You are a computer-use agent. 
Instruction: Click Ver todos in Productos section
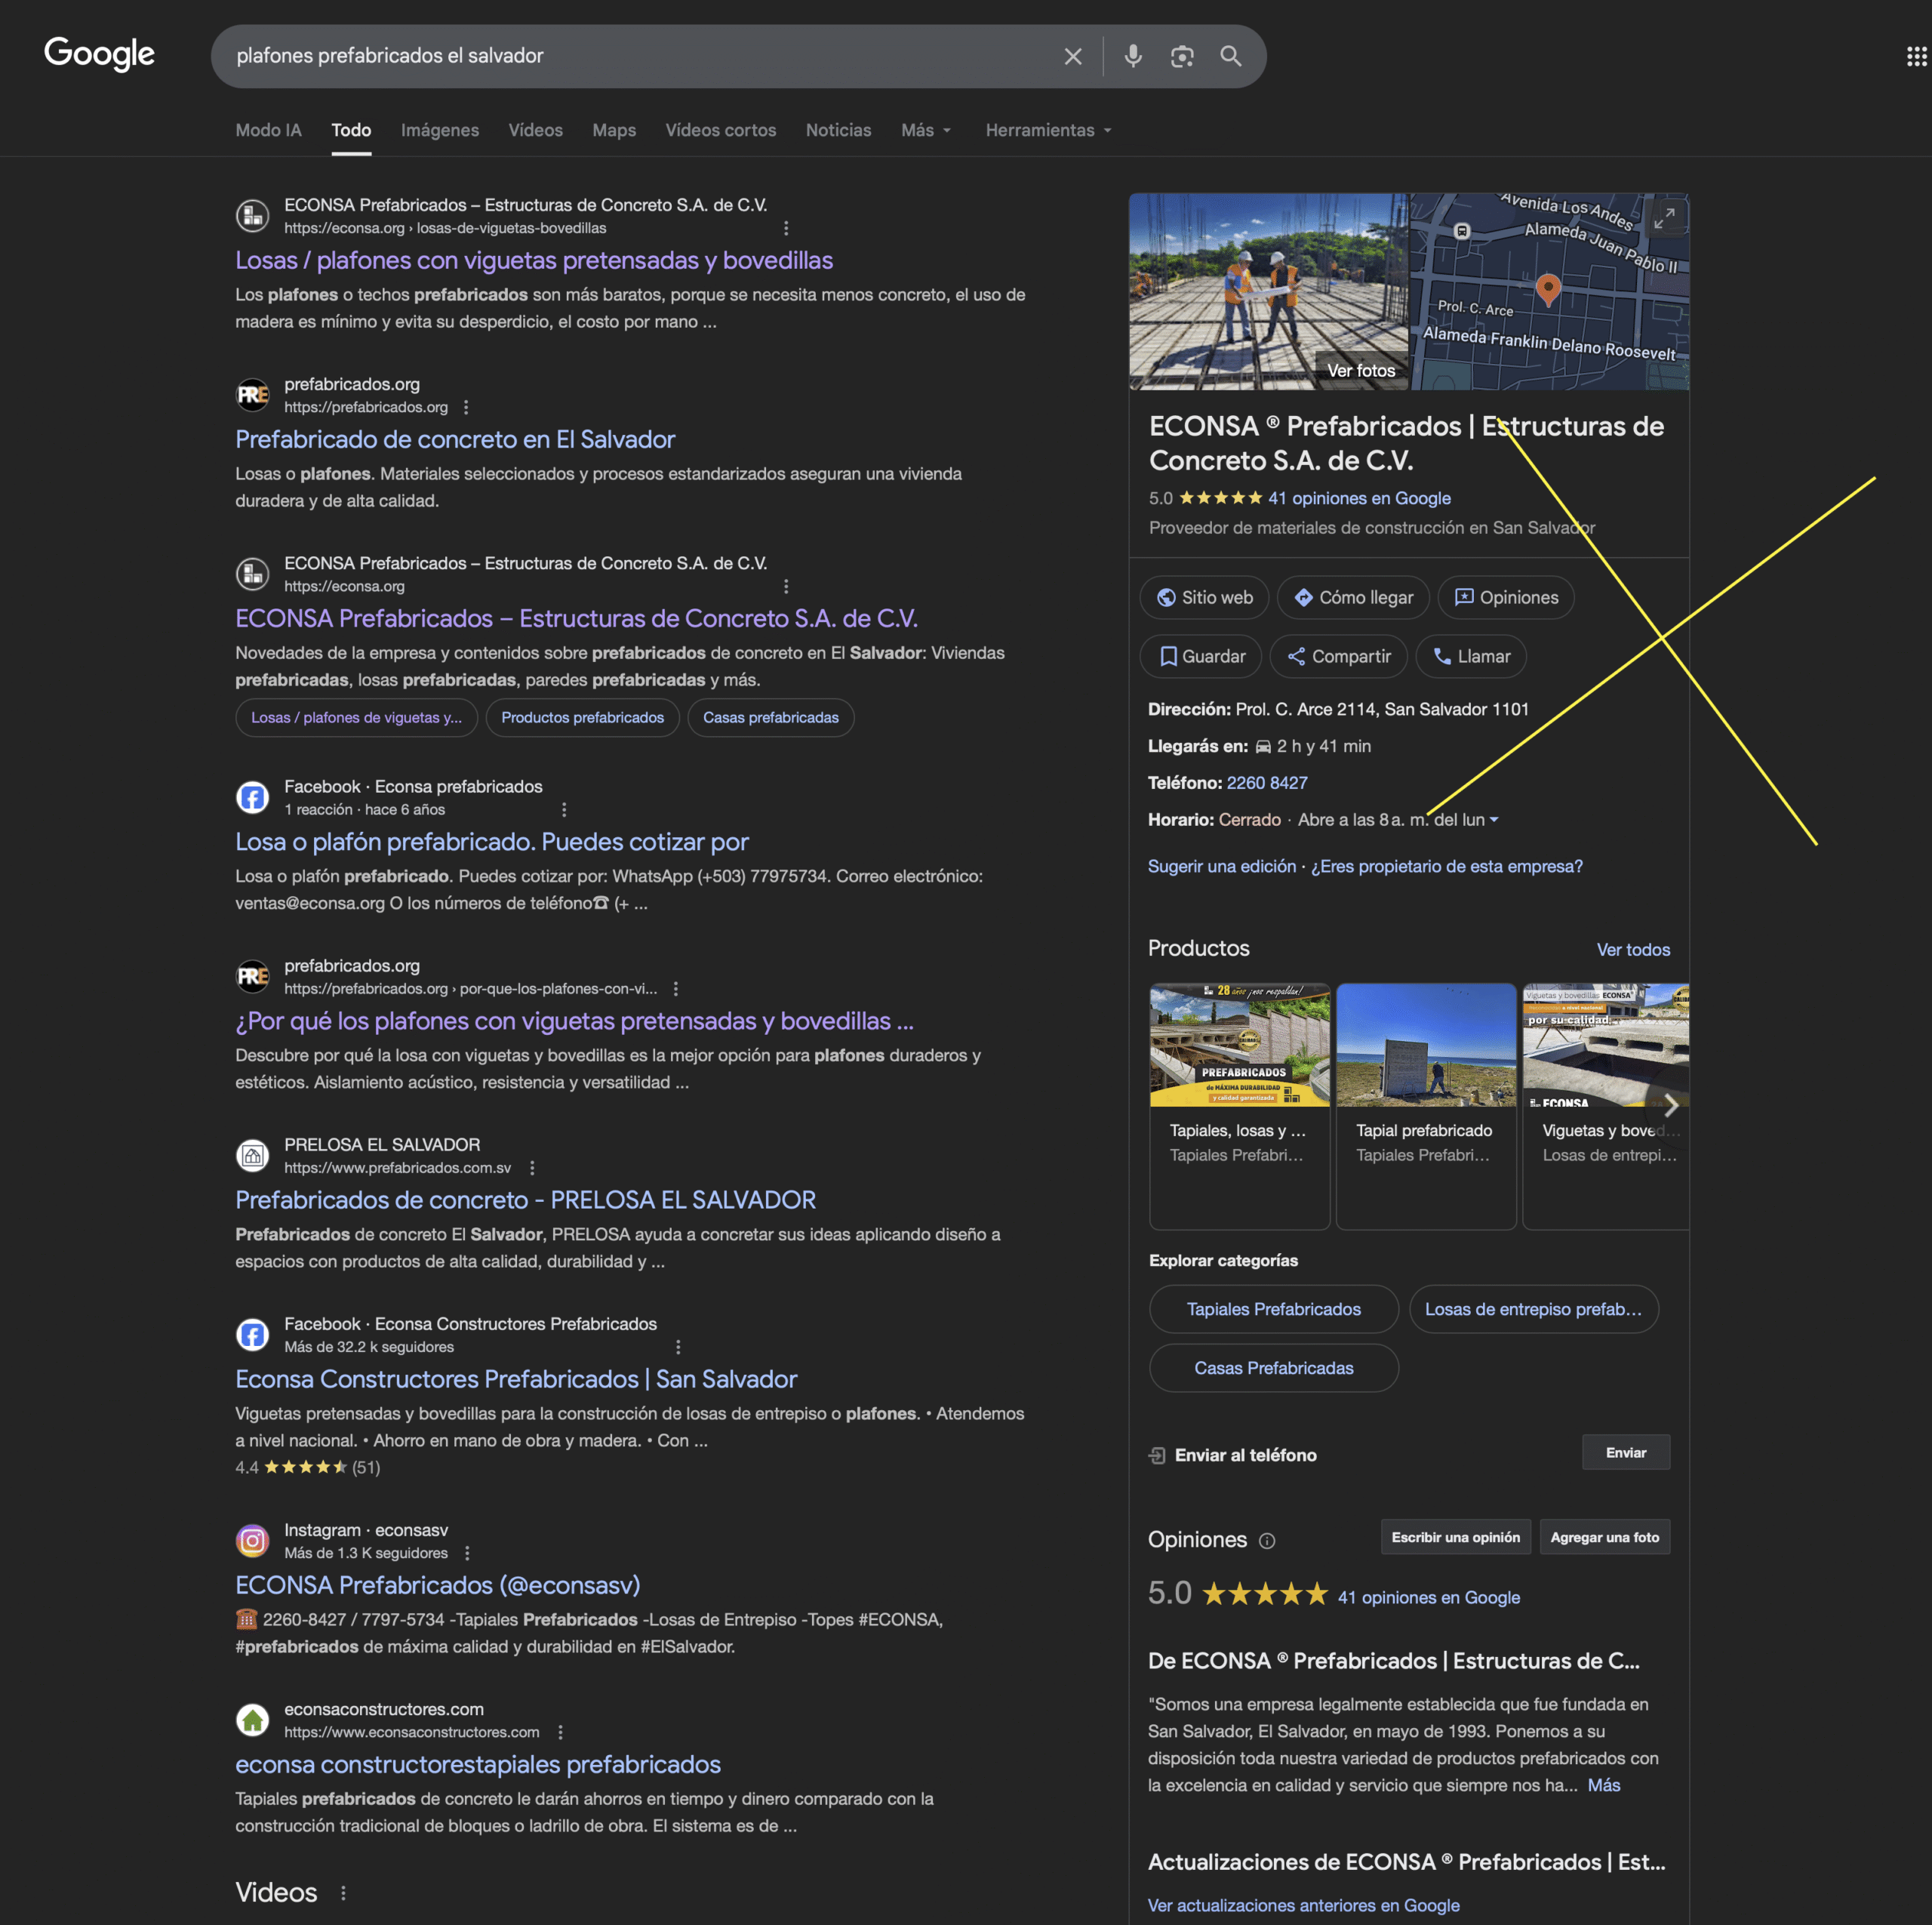(1633, 950)
